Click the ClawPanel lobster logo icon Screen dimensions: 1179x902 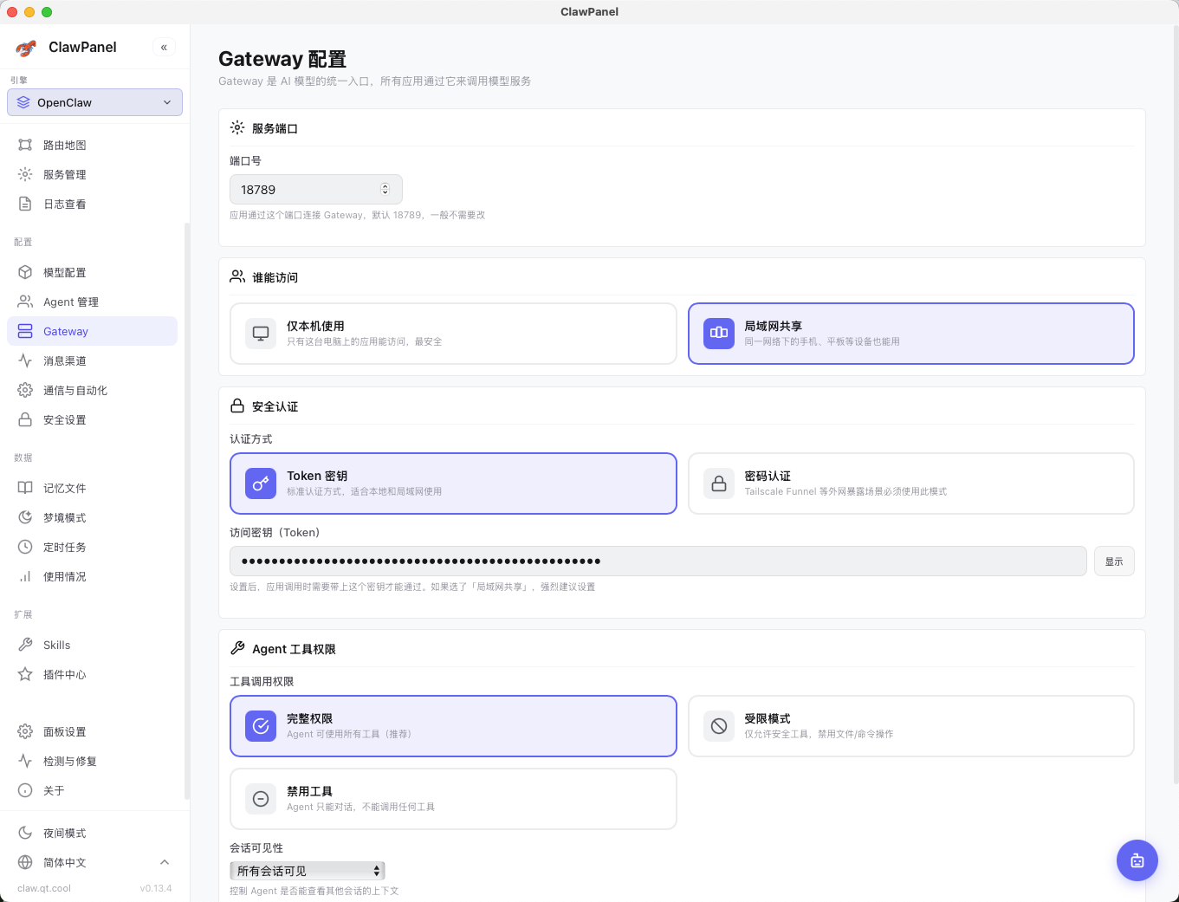point(26,48)
